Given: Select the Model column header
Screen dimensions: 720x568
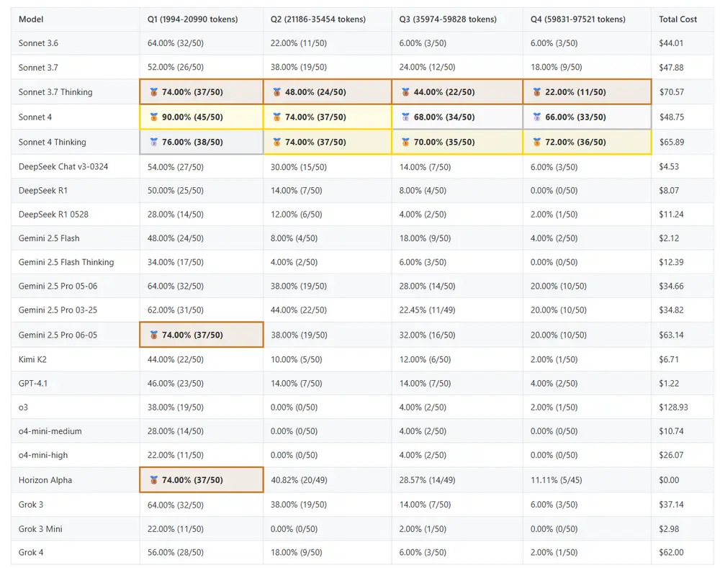Looking at the screenshot, I should pyautogui.click(x=31, y=19).
